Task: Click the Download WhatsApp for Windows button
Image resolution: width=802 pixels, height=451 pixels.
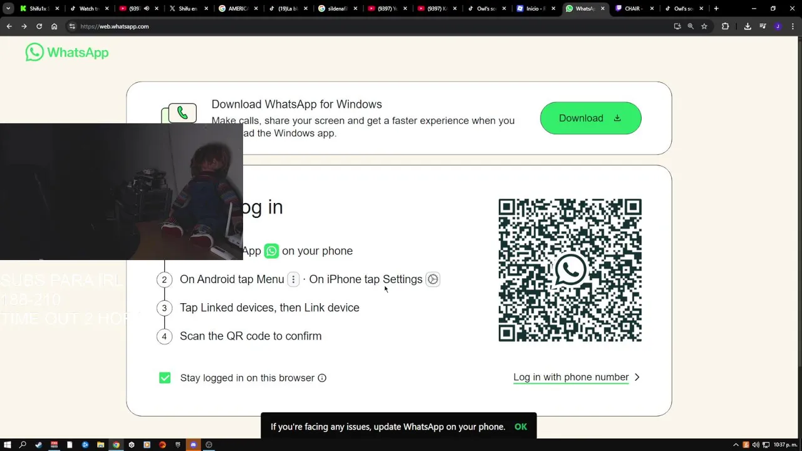Action: coord(590,118)
